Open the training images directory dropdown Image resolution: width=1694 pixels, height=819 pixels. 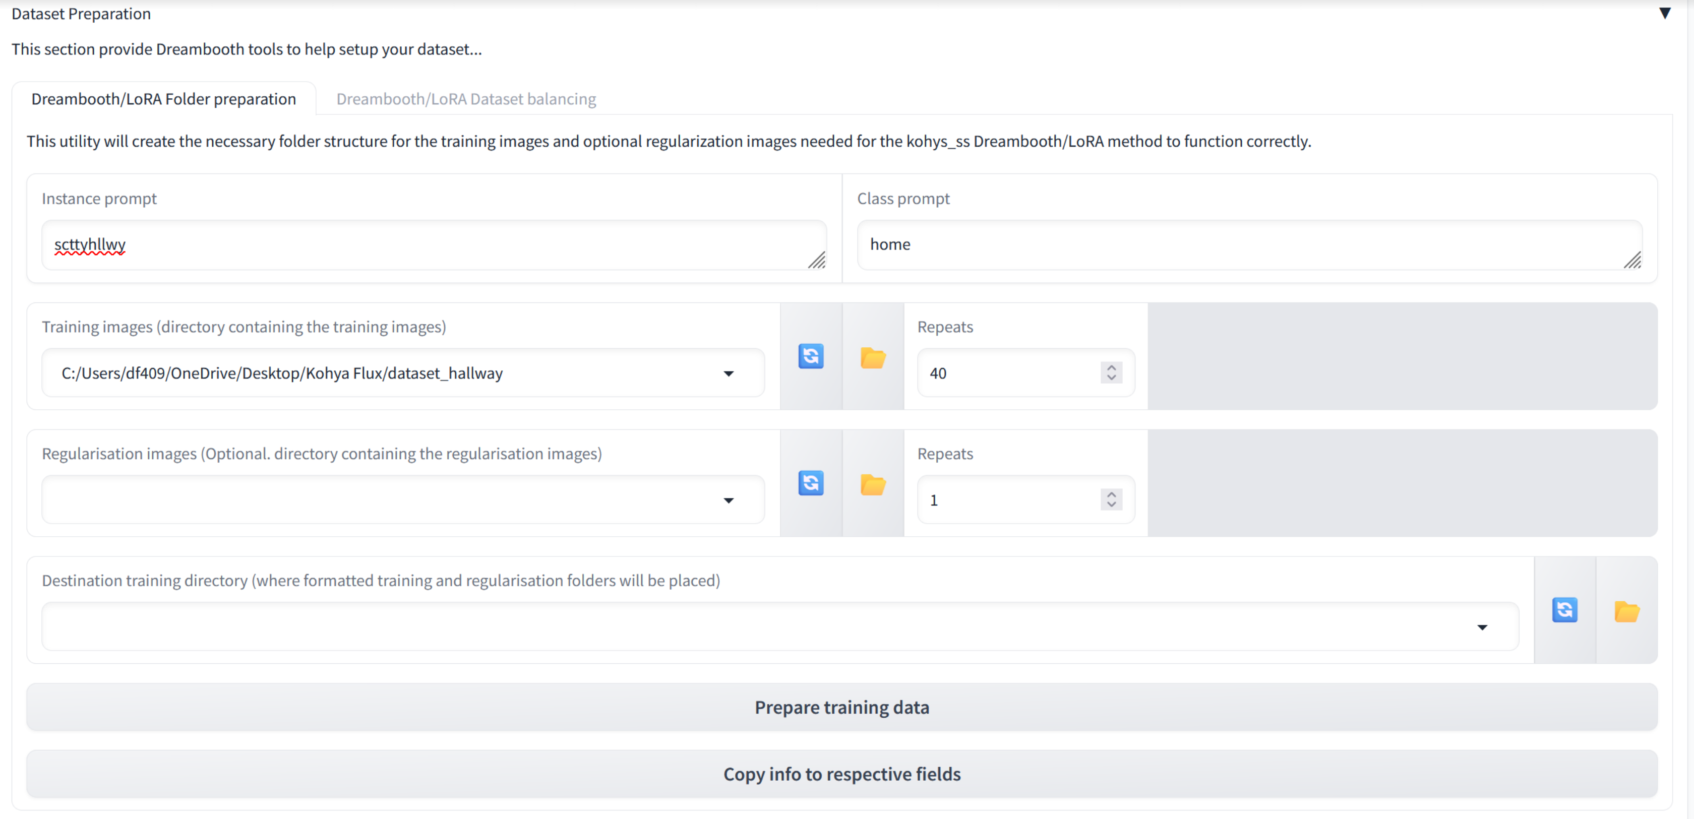(x=728, y=373)
